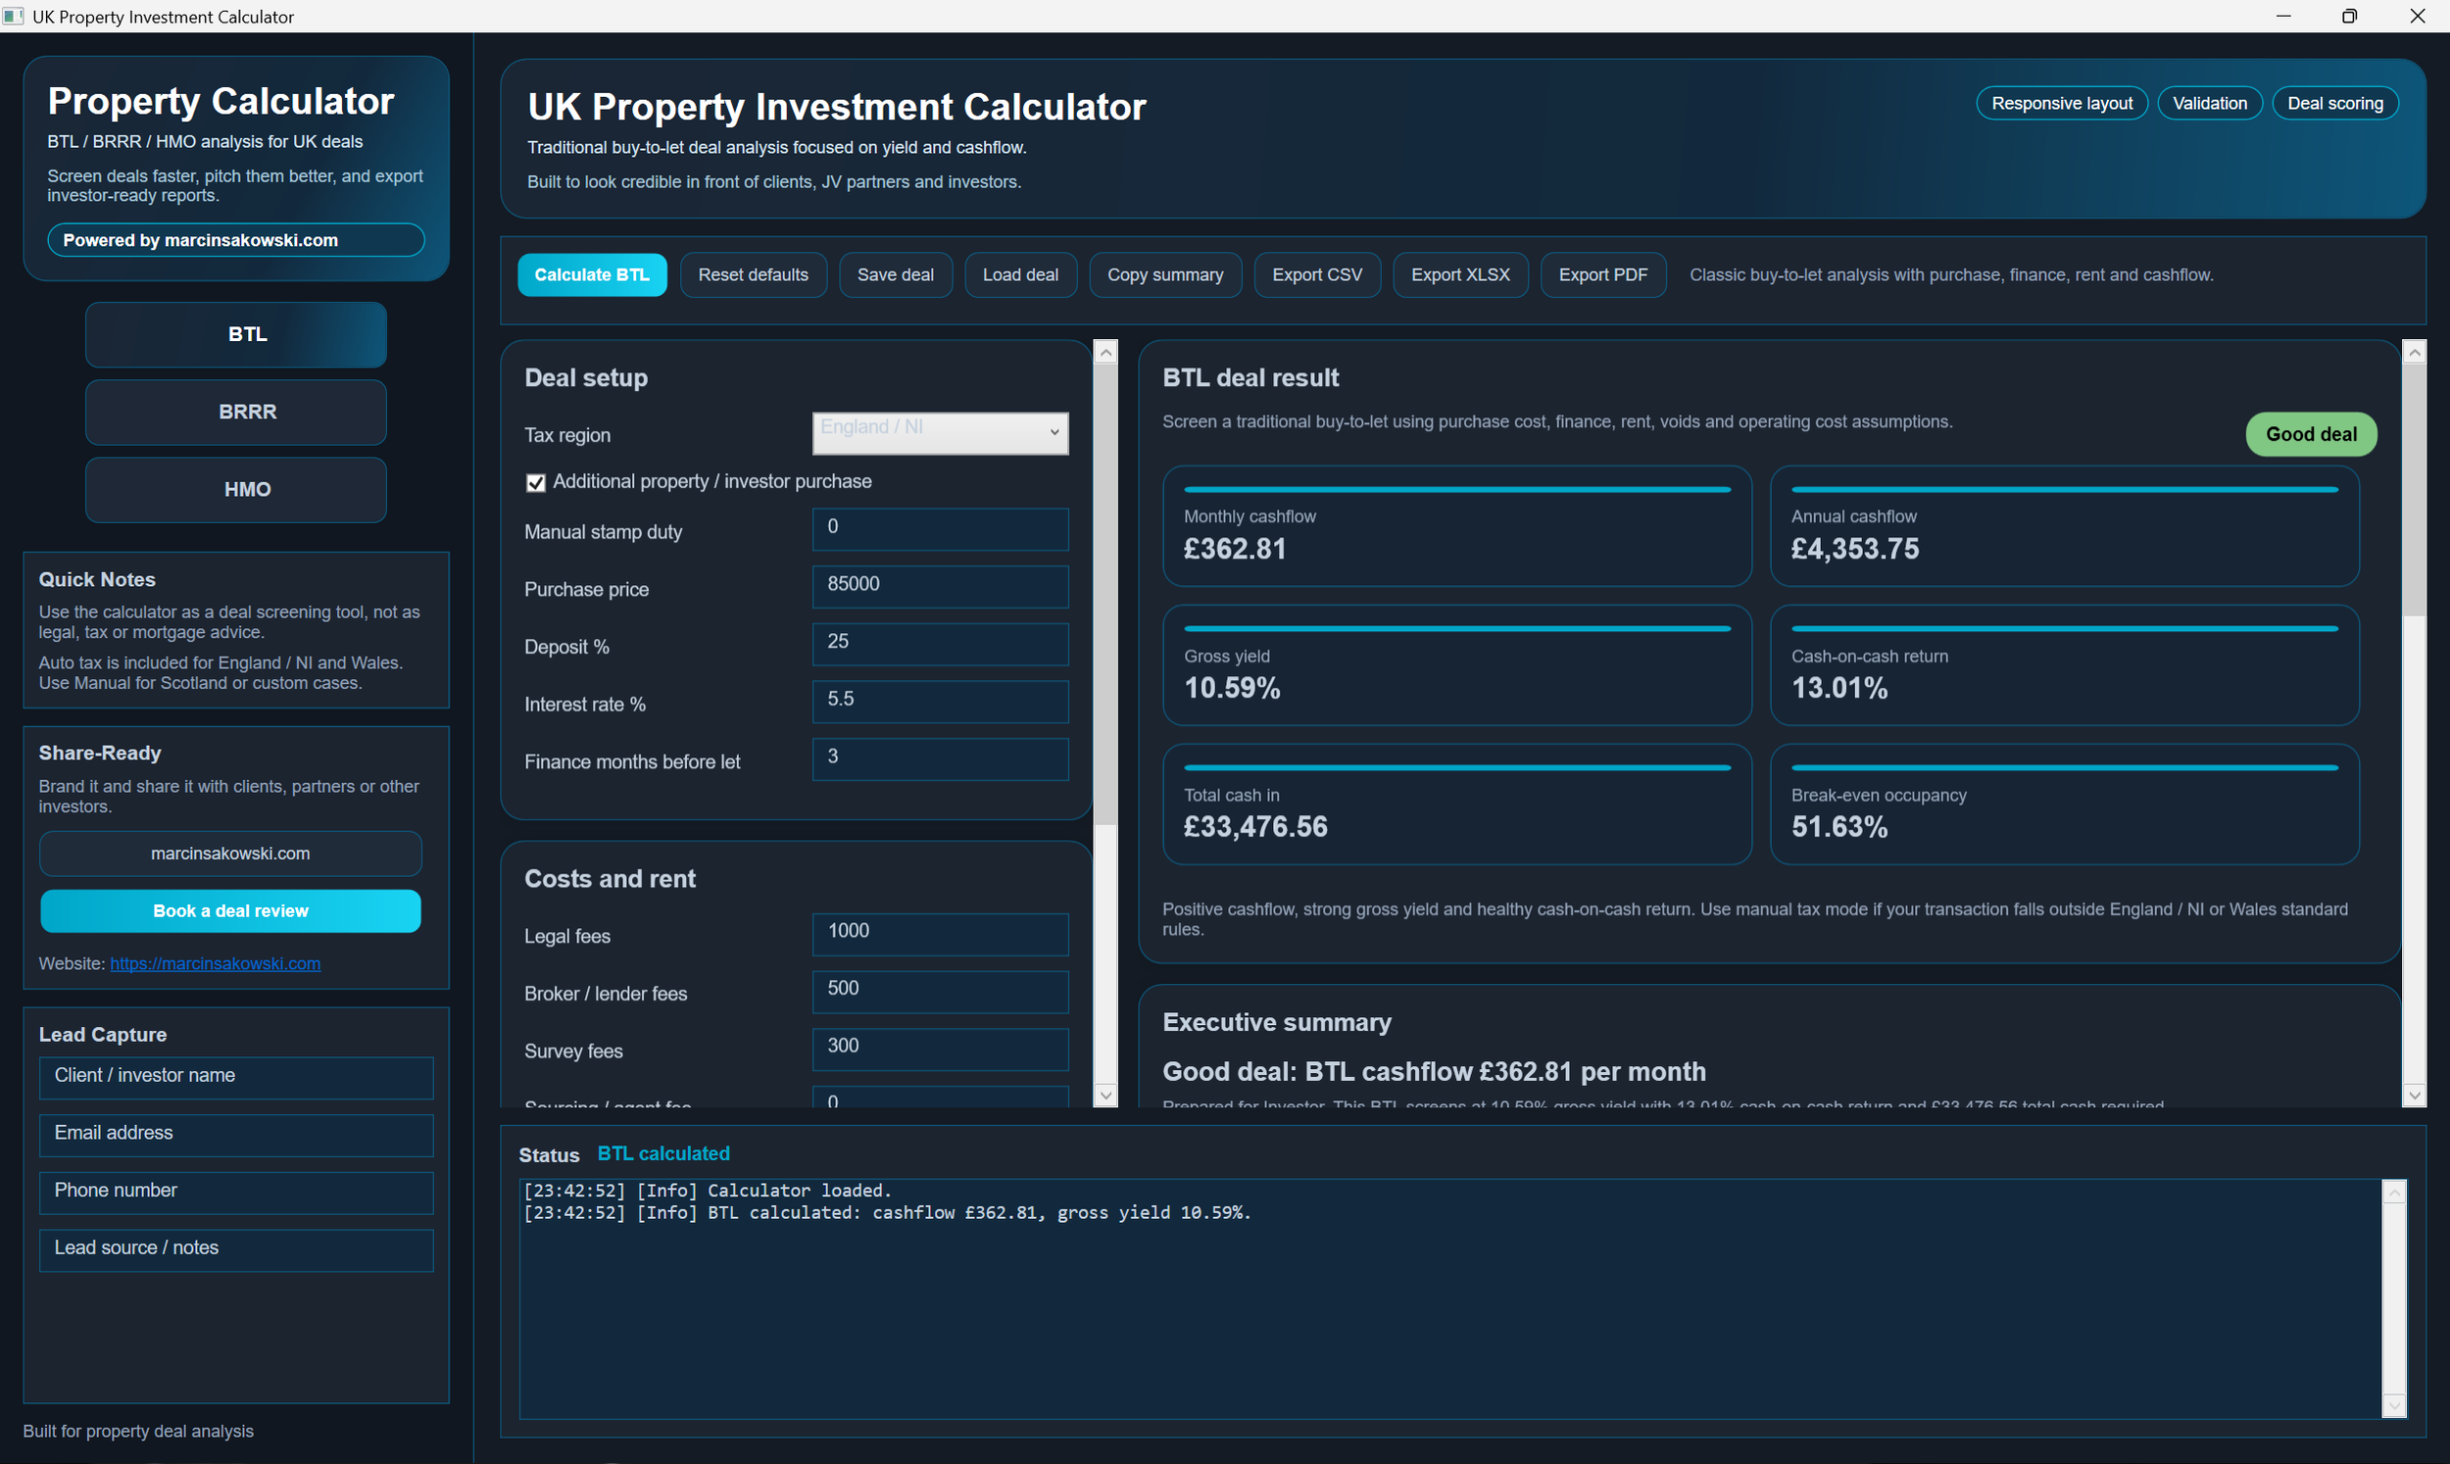Open the marcinsakowski.com website link
The height and width of the screenshot is (1464, 2450).
[x=215, y=964]
